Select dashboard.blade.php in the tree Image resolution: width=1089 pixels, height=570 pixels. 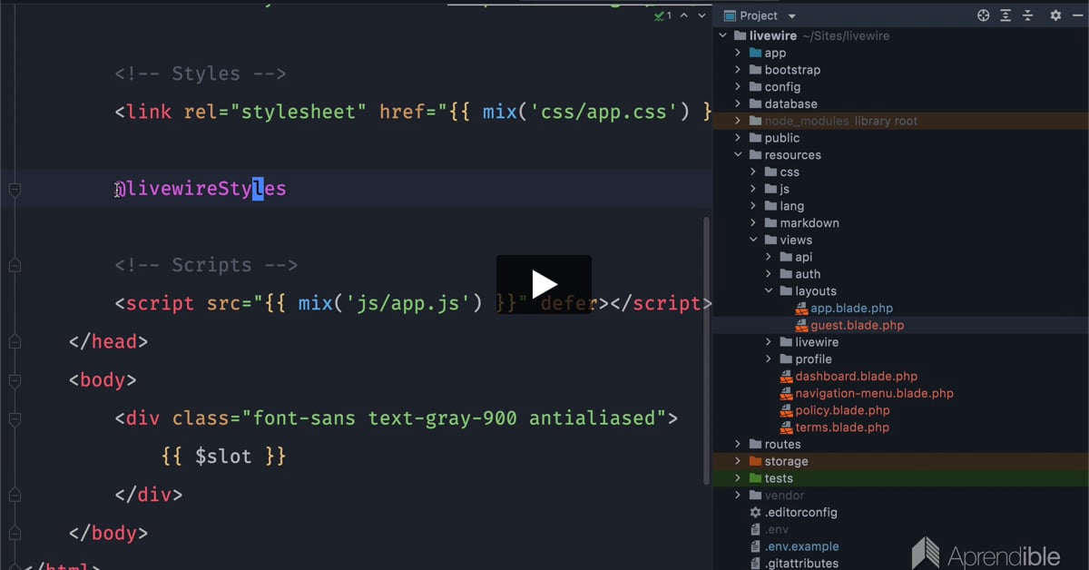pyautogui.click(x=856, y=377)
